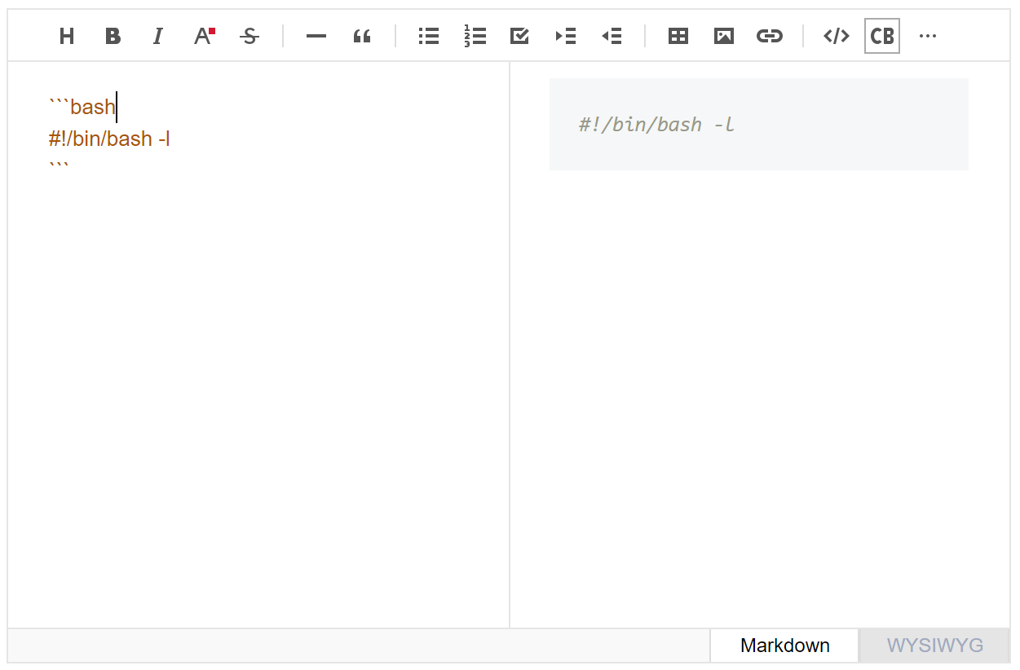Click the ```bash line in the editor
This screenshot has height=670, width=1020.
click(x=82, y=107)
